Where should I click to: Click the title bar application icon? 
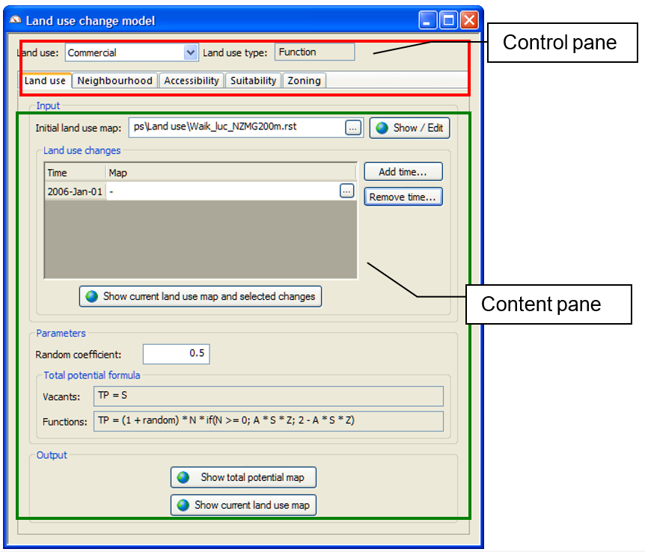pyautogui.click(x=16, y=20)
